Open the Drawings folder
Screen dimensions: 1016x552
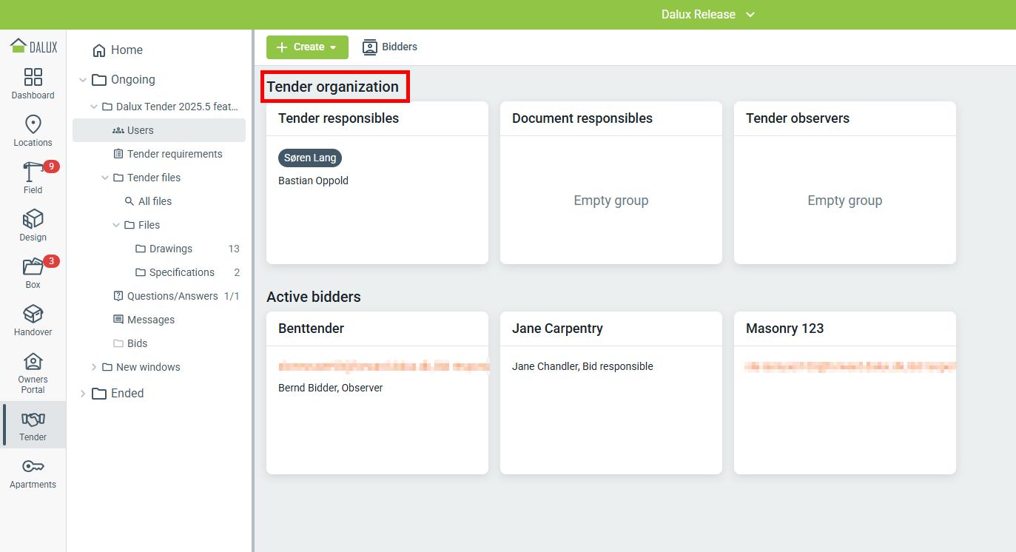click(x=170, y=249)
